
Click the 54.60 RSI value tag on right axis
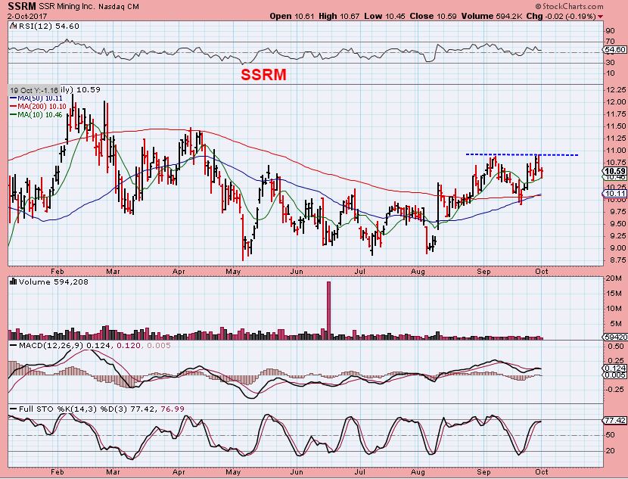[x=615, y=50]
